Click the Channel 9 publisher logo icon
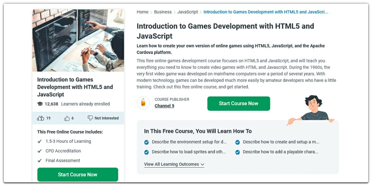Image resolution: width=372 pixels, height=186 pixels. click(143, 103)
